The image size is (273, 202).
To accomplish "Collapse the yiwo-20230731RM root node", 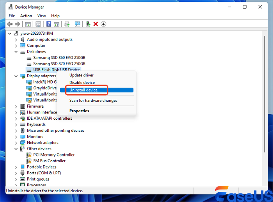I will point(10,34).
